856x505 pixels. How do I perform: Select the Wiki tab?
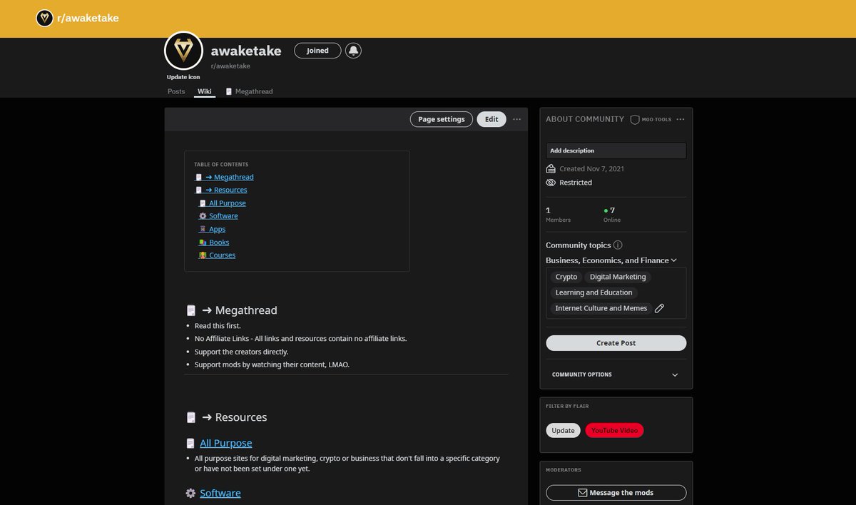[x=205, y=91]
